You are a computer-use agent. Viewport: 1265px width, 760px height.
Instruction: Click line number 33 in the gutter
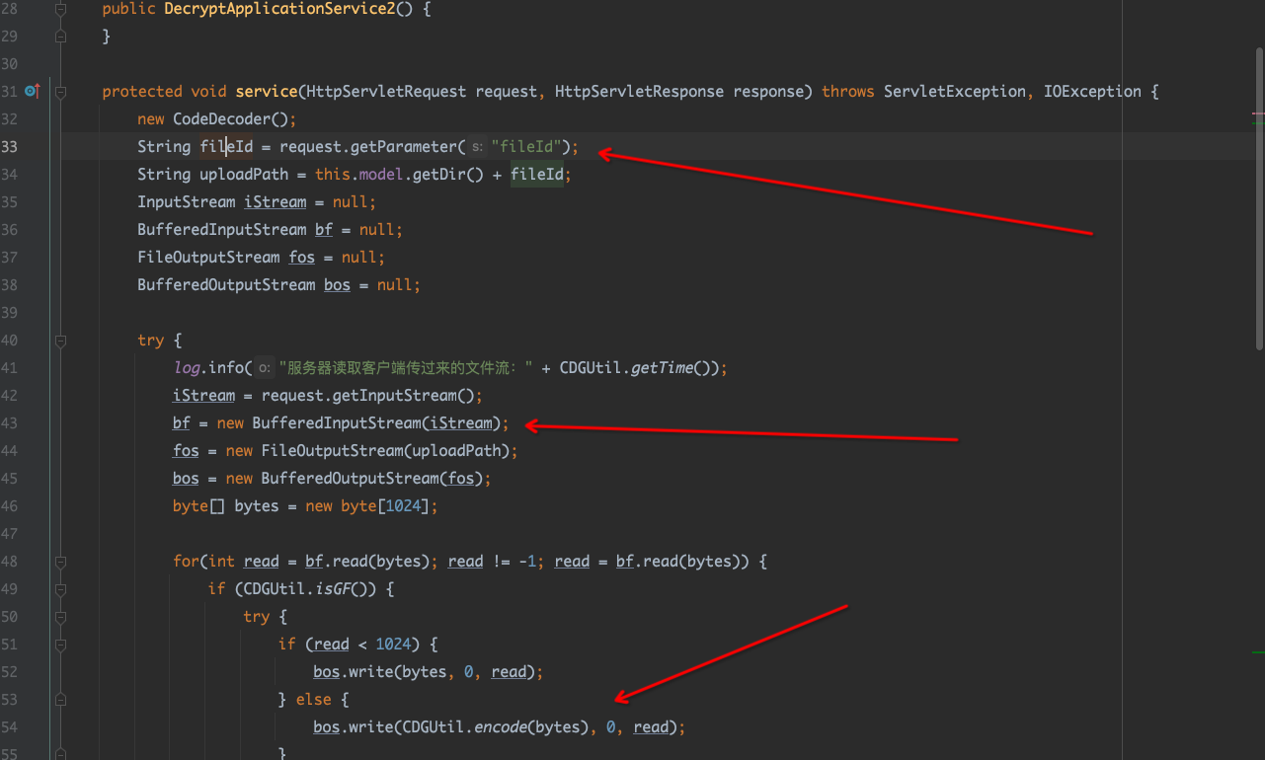click(10, 147)
